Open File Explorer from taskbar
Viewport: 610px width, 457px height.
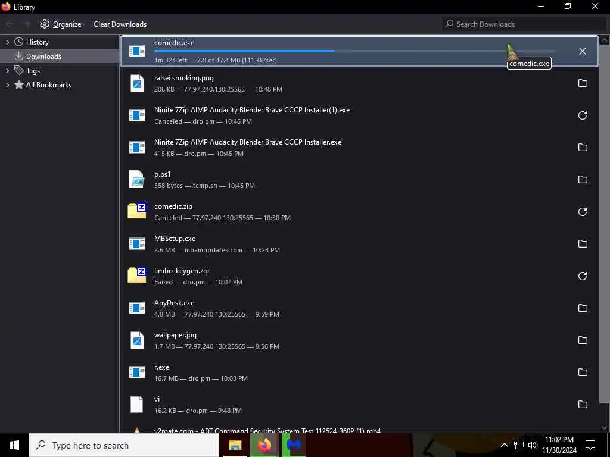(x=235, y=445)
